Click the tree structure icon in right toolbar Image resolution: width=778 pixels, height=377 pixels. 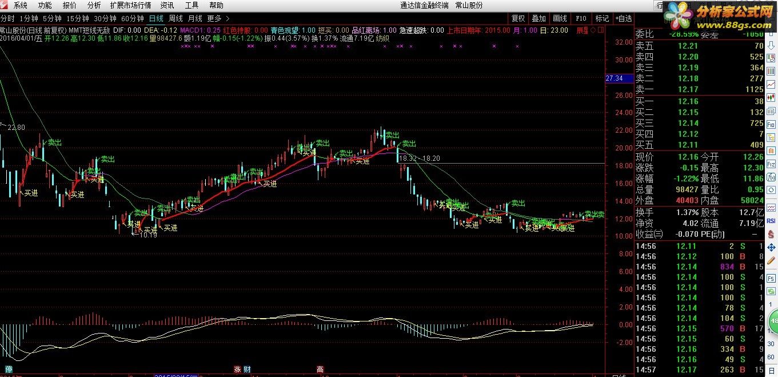coord(771,137)
